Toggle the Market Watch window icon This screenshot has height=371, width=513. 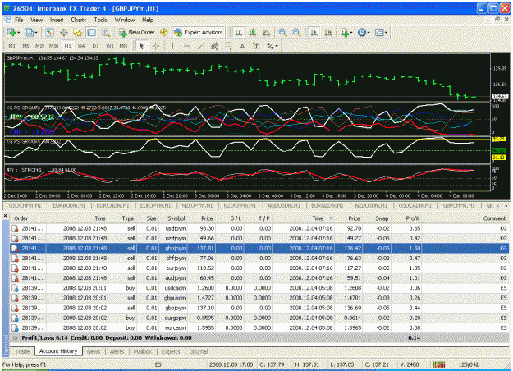49,32
